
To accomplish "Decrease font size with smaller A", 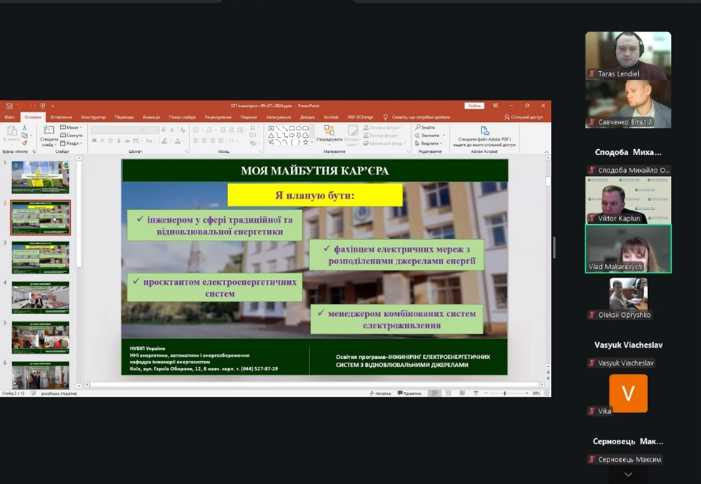I will point(172,130).
